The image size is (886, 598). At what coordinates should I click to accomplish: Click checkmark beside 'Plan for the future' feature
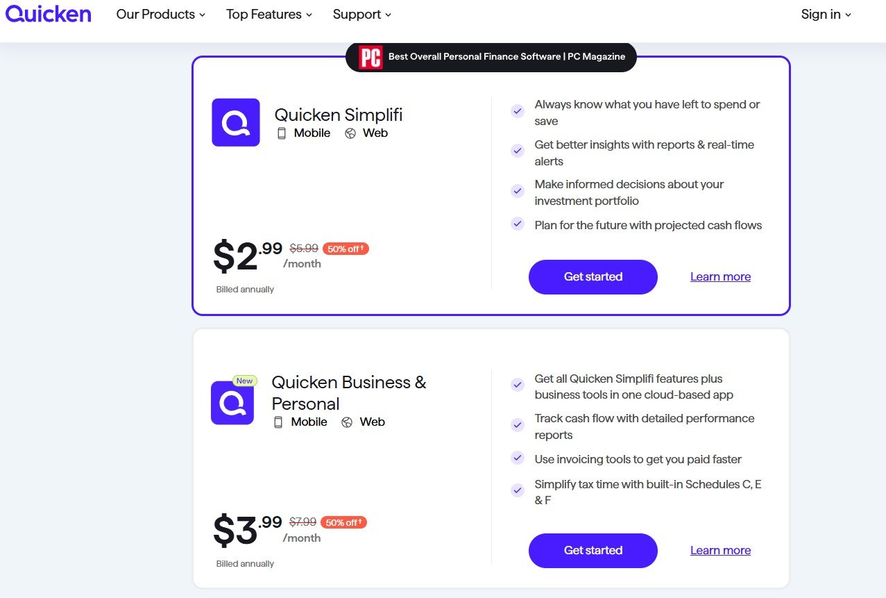[x=518, y=224]
